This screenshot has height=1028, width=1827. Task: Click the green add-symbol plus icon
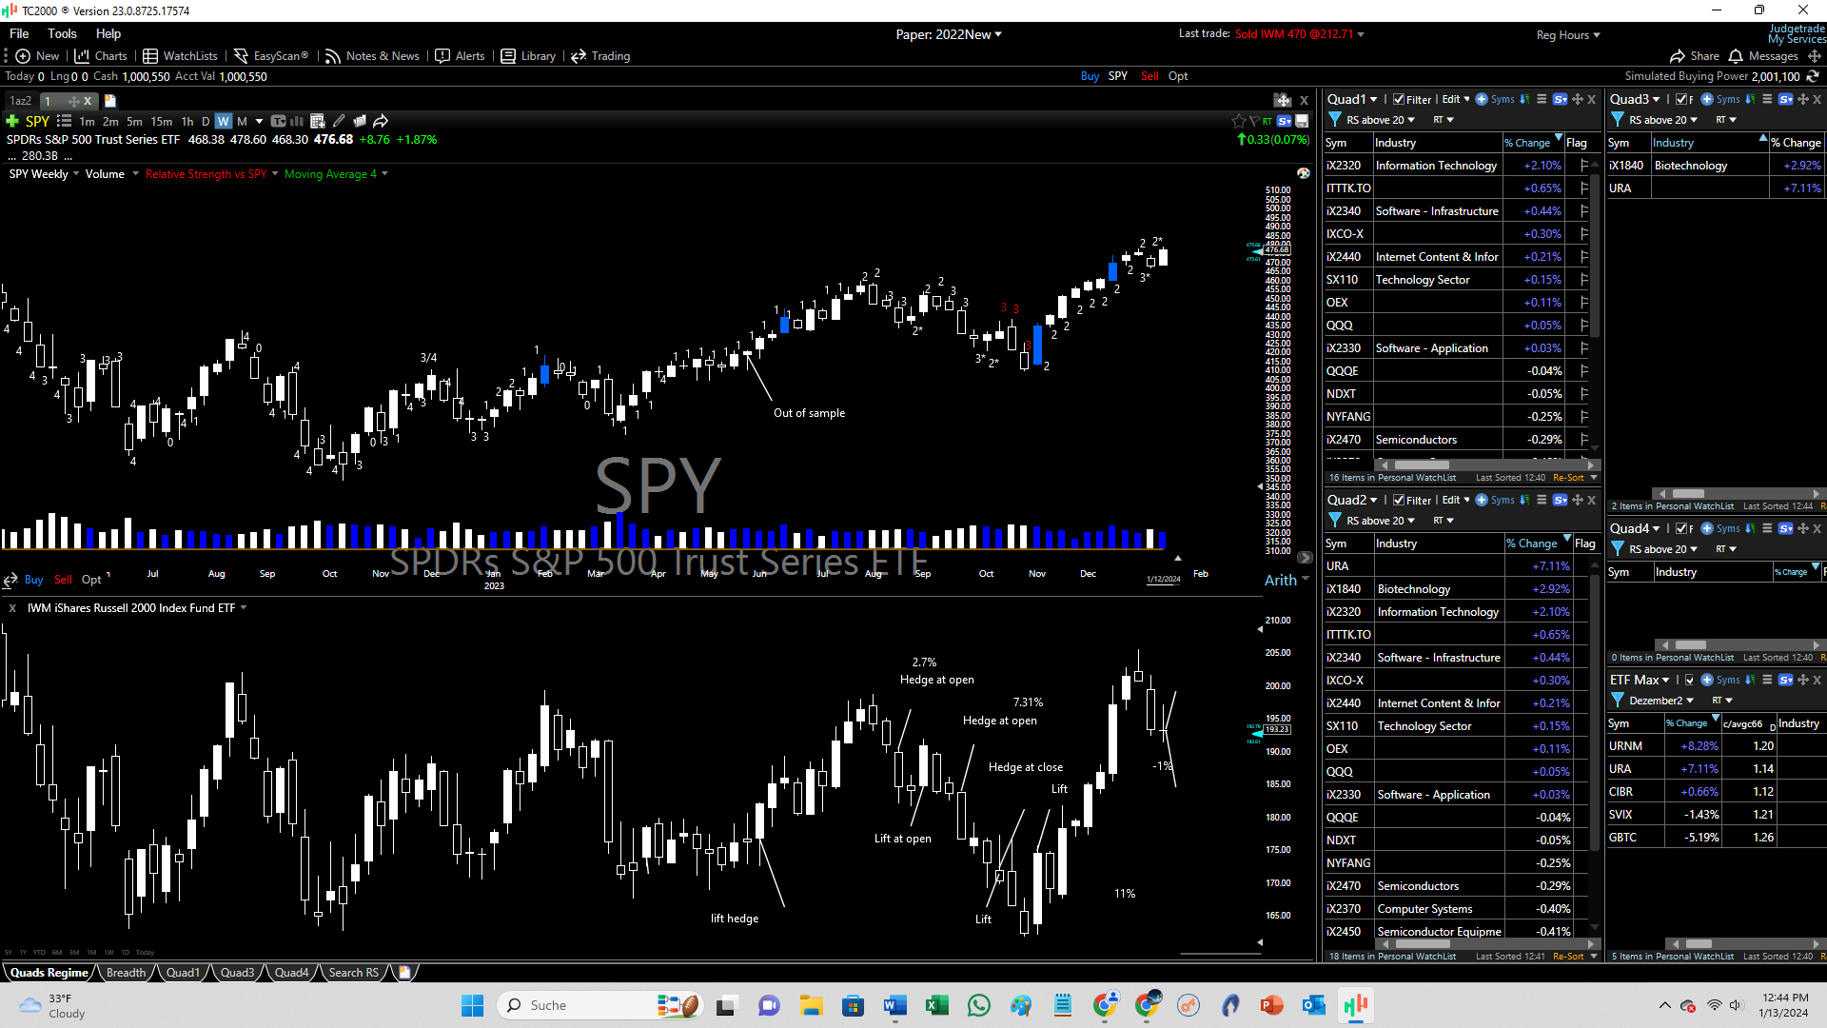click(12, 121)
